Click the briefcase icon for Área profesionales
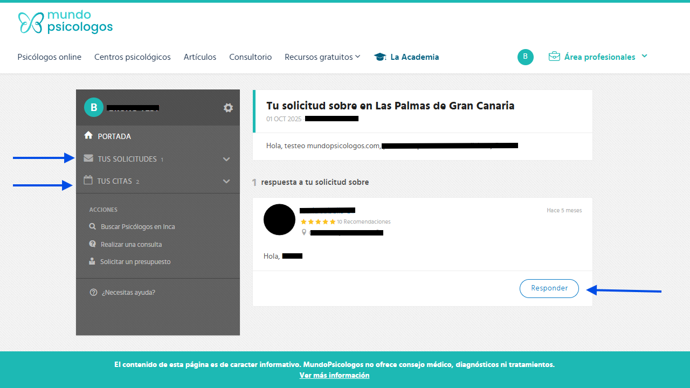This screenshot has height=388, width=690. [x=554, y=57]
